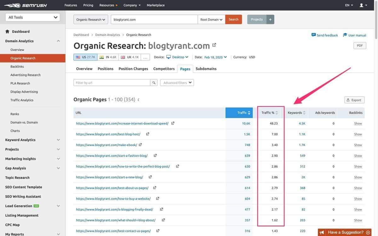
Task: Sort by the Traffic column header
Action: [239, 113]
